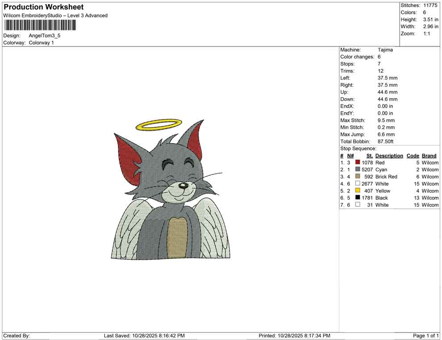Screen dimensions: 442x340
Task: Click the Red color swatch in stop sequence
Action: (358, 162)
